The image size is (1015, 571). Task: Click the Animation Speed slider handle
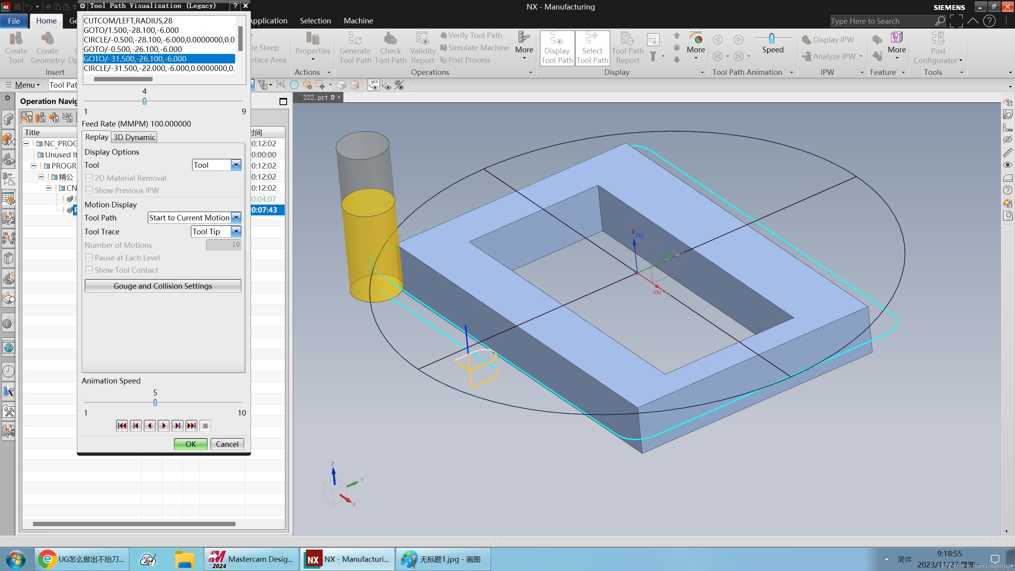tap(155, 402)
